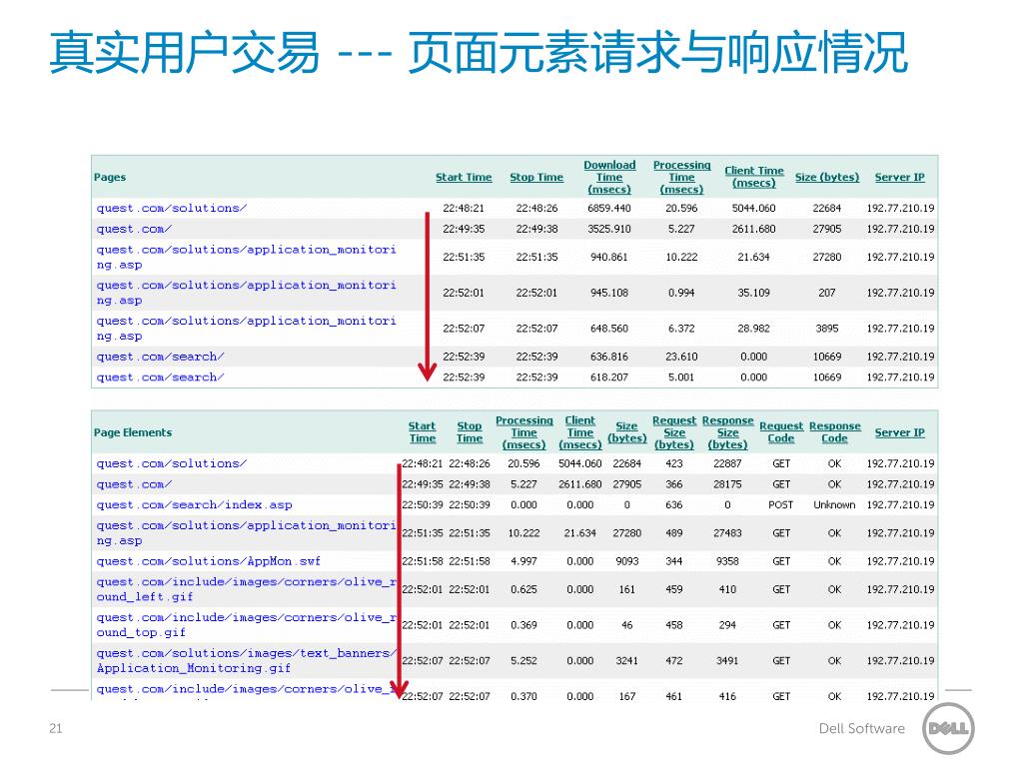Viewport: 1023px width, 767px height.
Task: Open quest.com/solutions/AppMon.swf element link
Action: click(x=209, y=561)
